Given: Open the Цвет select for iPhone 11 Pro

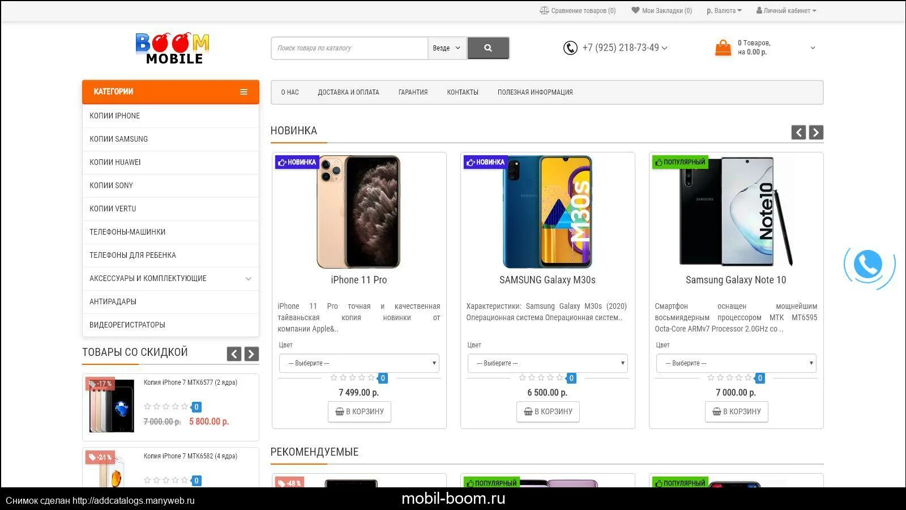Looking at the screenshot, I should (359, 363).
